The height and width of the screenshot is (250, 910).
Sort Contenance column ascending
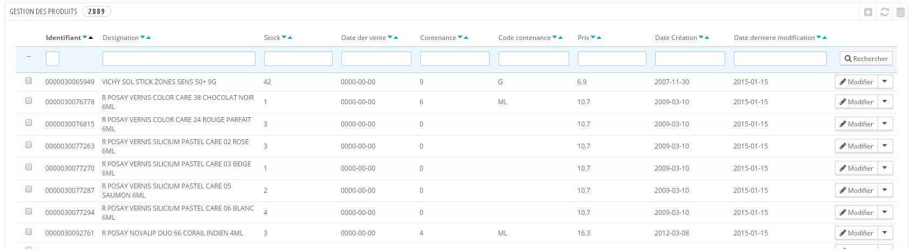[x=466, y=38]
